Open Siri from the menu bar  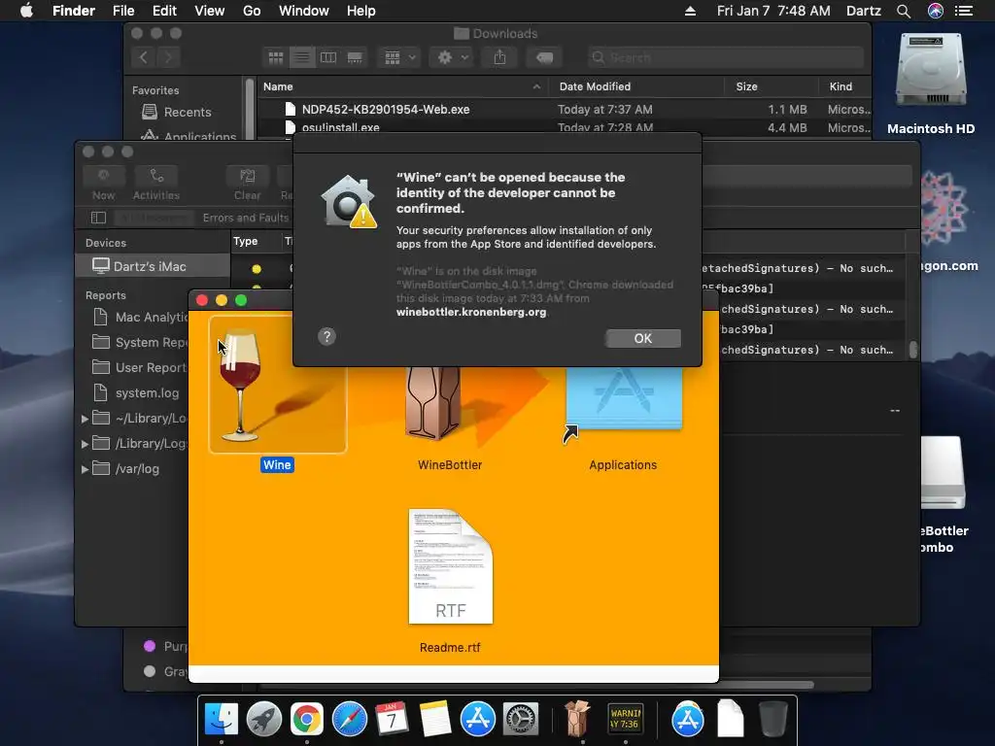[936, 11]
